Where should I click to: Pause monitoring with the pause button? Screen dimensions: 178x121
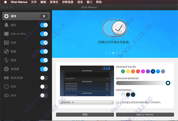(44, 16)
